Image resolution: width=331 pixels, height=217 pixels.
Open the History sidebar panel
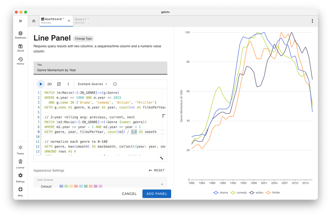click(x=20, y=61)
